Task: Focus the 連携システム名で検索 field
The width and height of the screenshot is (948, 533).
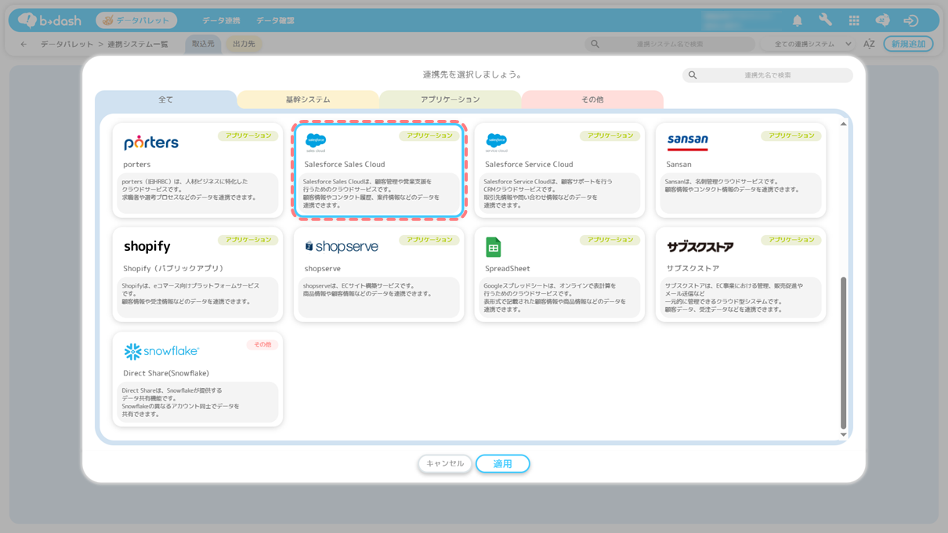Action: (670, 44)
